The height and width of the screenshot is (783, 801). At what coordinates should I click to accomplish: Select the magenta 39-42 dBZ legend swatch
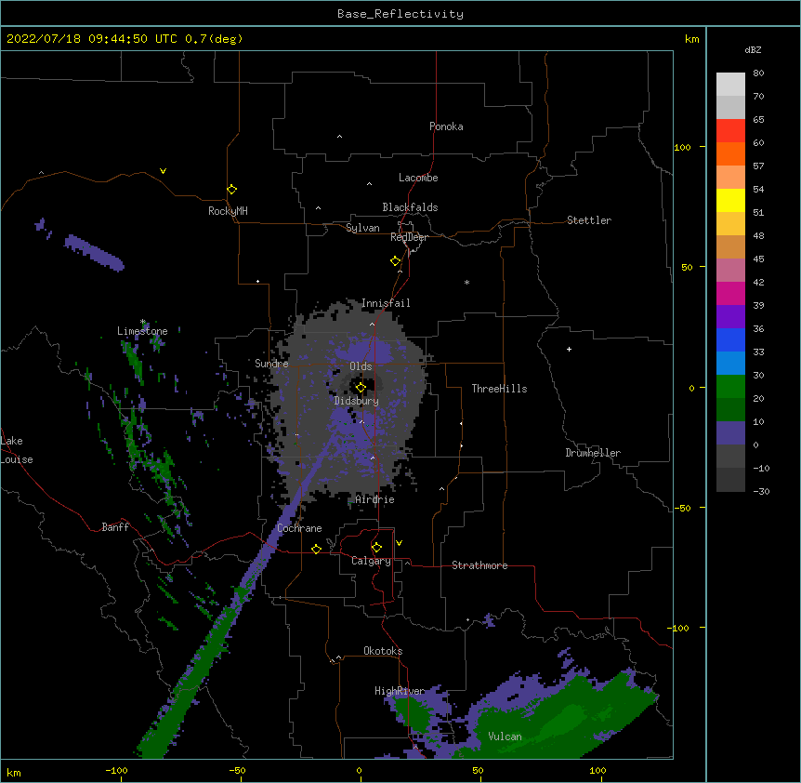[x=730, y=293]
